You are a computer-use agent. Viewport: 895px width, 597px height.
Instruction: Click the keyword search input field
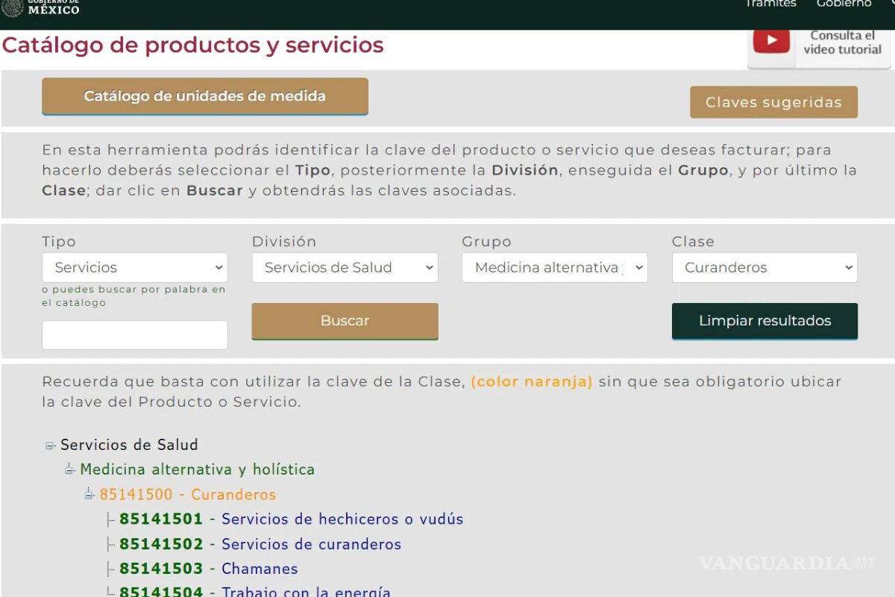point(134,334)
